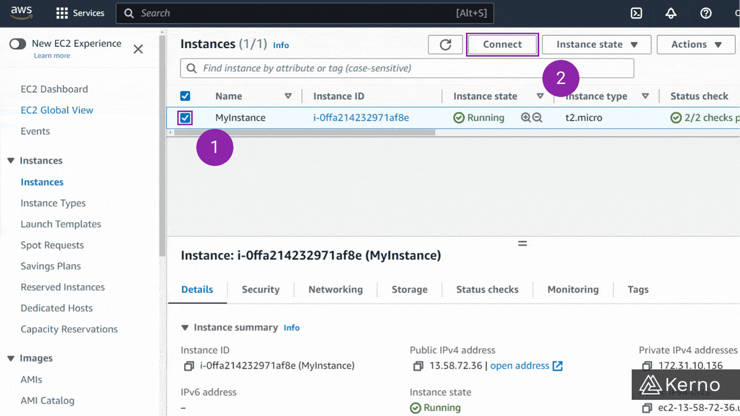The image size is (740, 416).
Task: Zoom out filter icon next to Running
Action: [537, 117]
